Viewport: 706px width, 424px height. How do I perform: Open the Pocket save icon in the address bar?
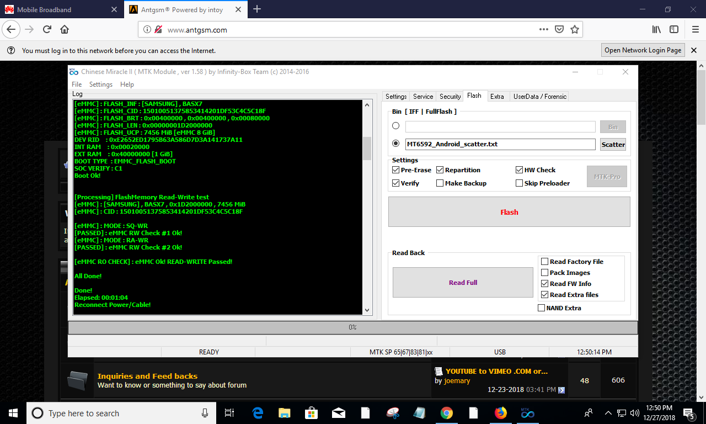click(x=559, y=30)
